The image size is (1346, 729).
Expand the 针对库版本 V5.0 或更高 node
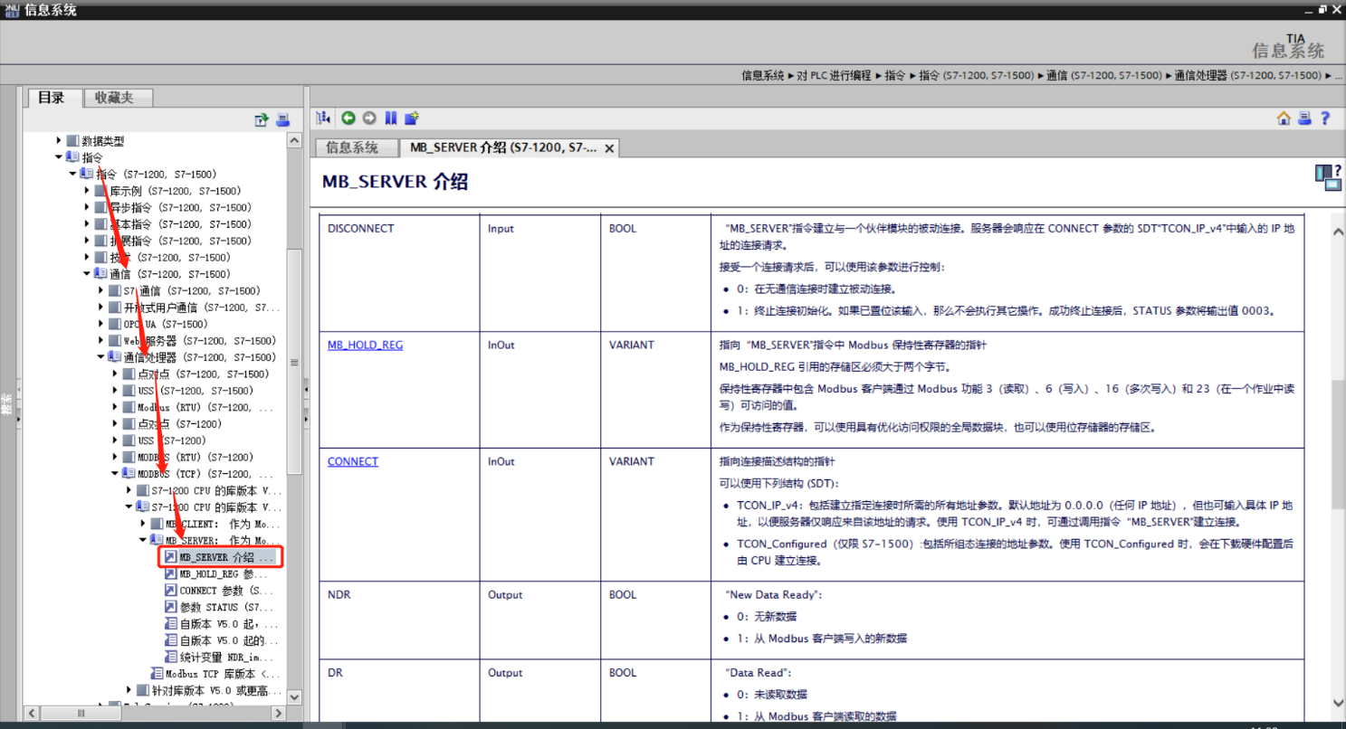point(129,690)
